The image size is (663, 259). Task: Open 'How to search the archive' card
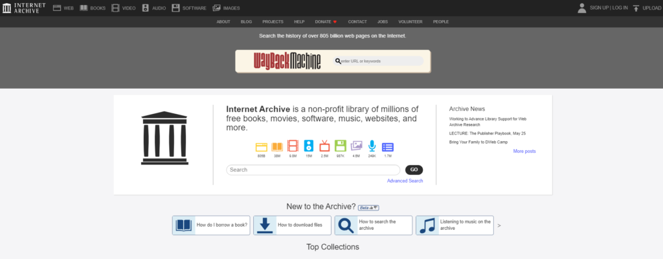click(374, 225)
